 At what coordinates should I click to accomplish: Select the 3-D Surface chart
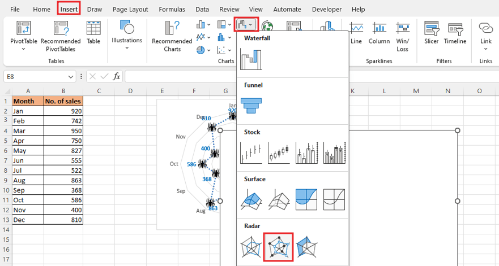251,200
